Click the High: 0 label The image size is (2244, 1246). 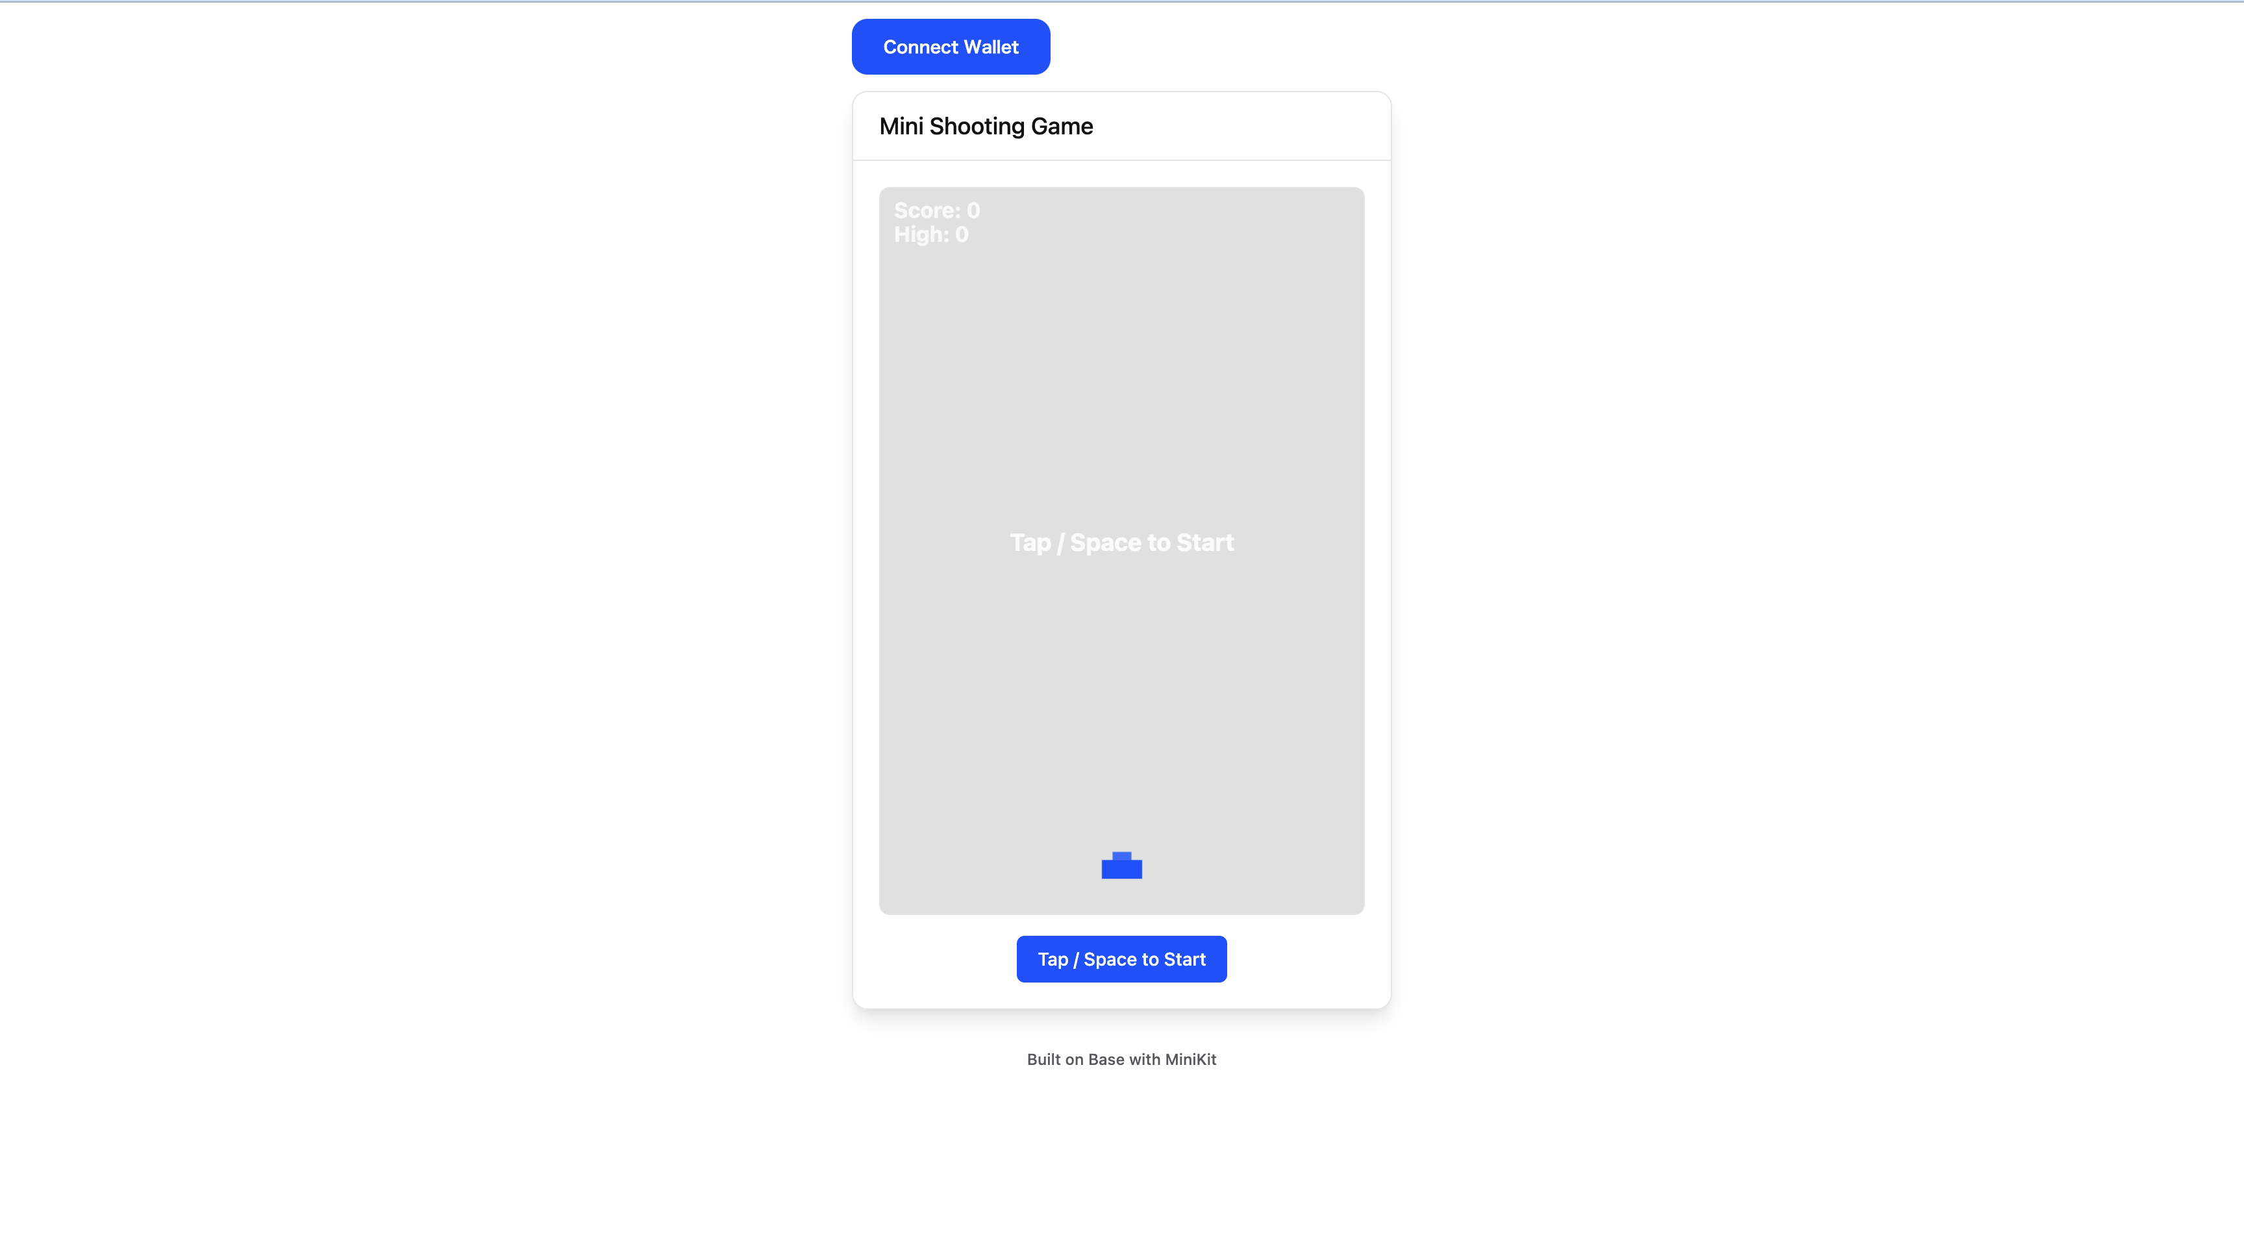[x=930, y=235]
